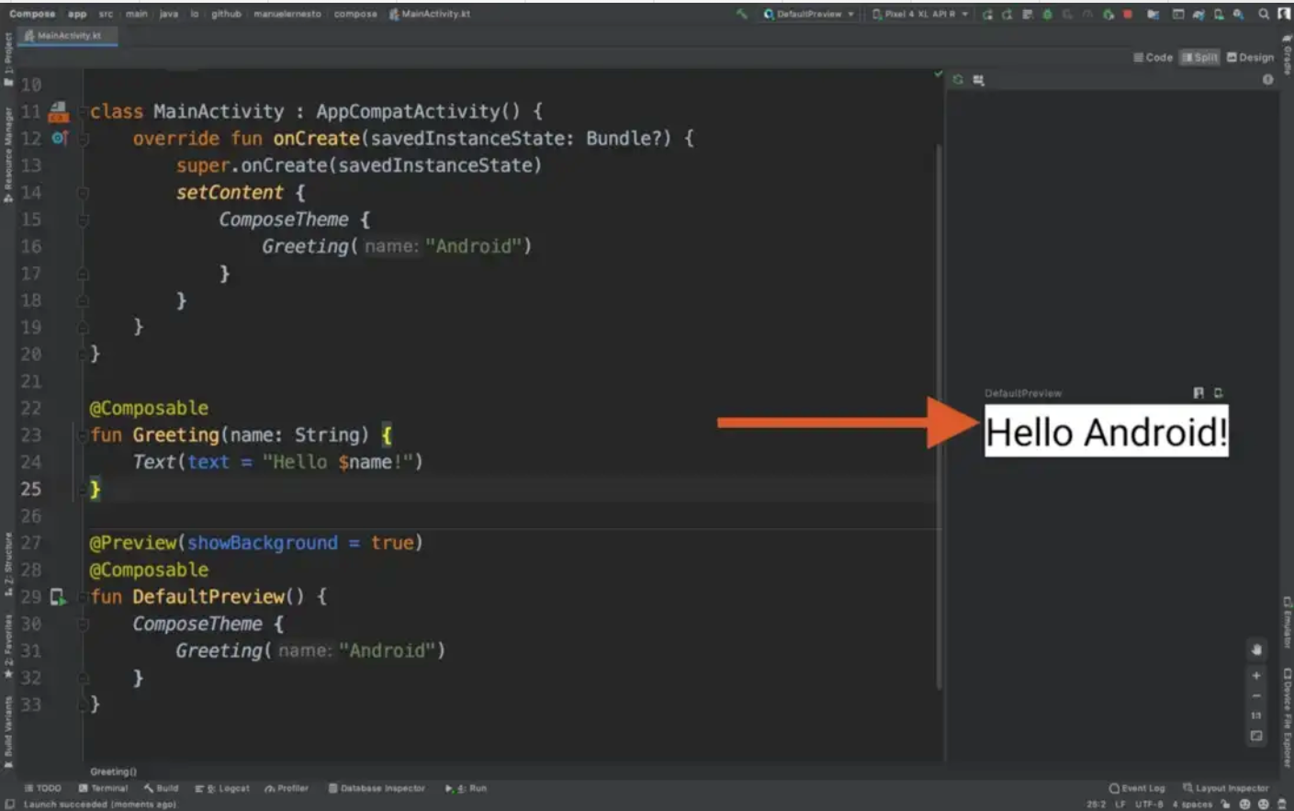Click the Hello Android! preview rendering
The width and height of the screenshot is (1294, 811).
(x=1107, y=431)
